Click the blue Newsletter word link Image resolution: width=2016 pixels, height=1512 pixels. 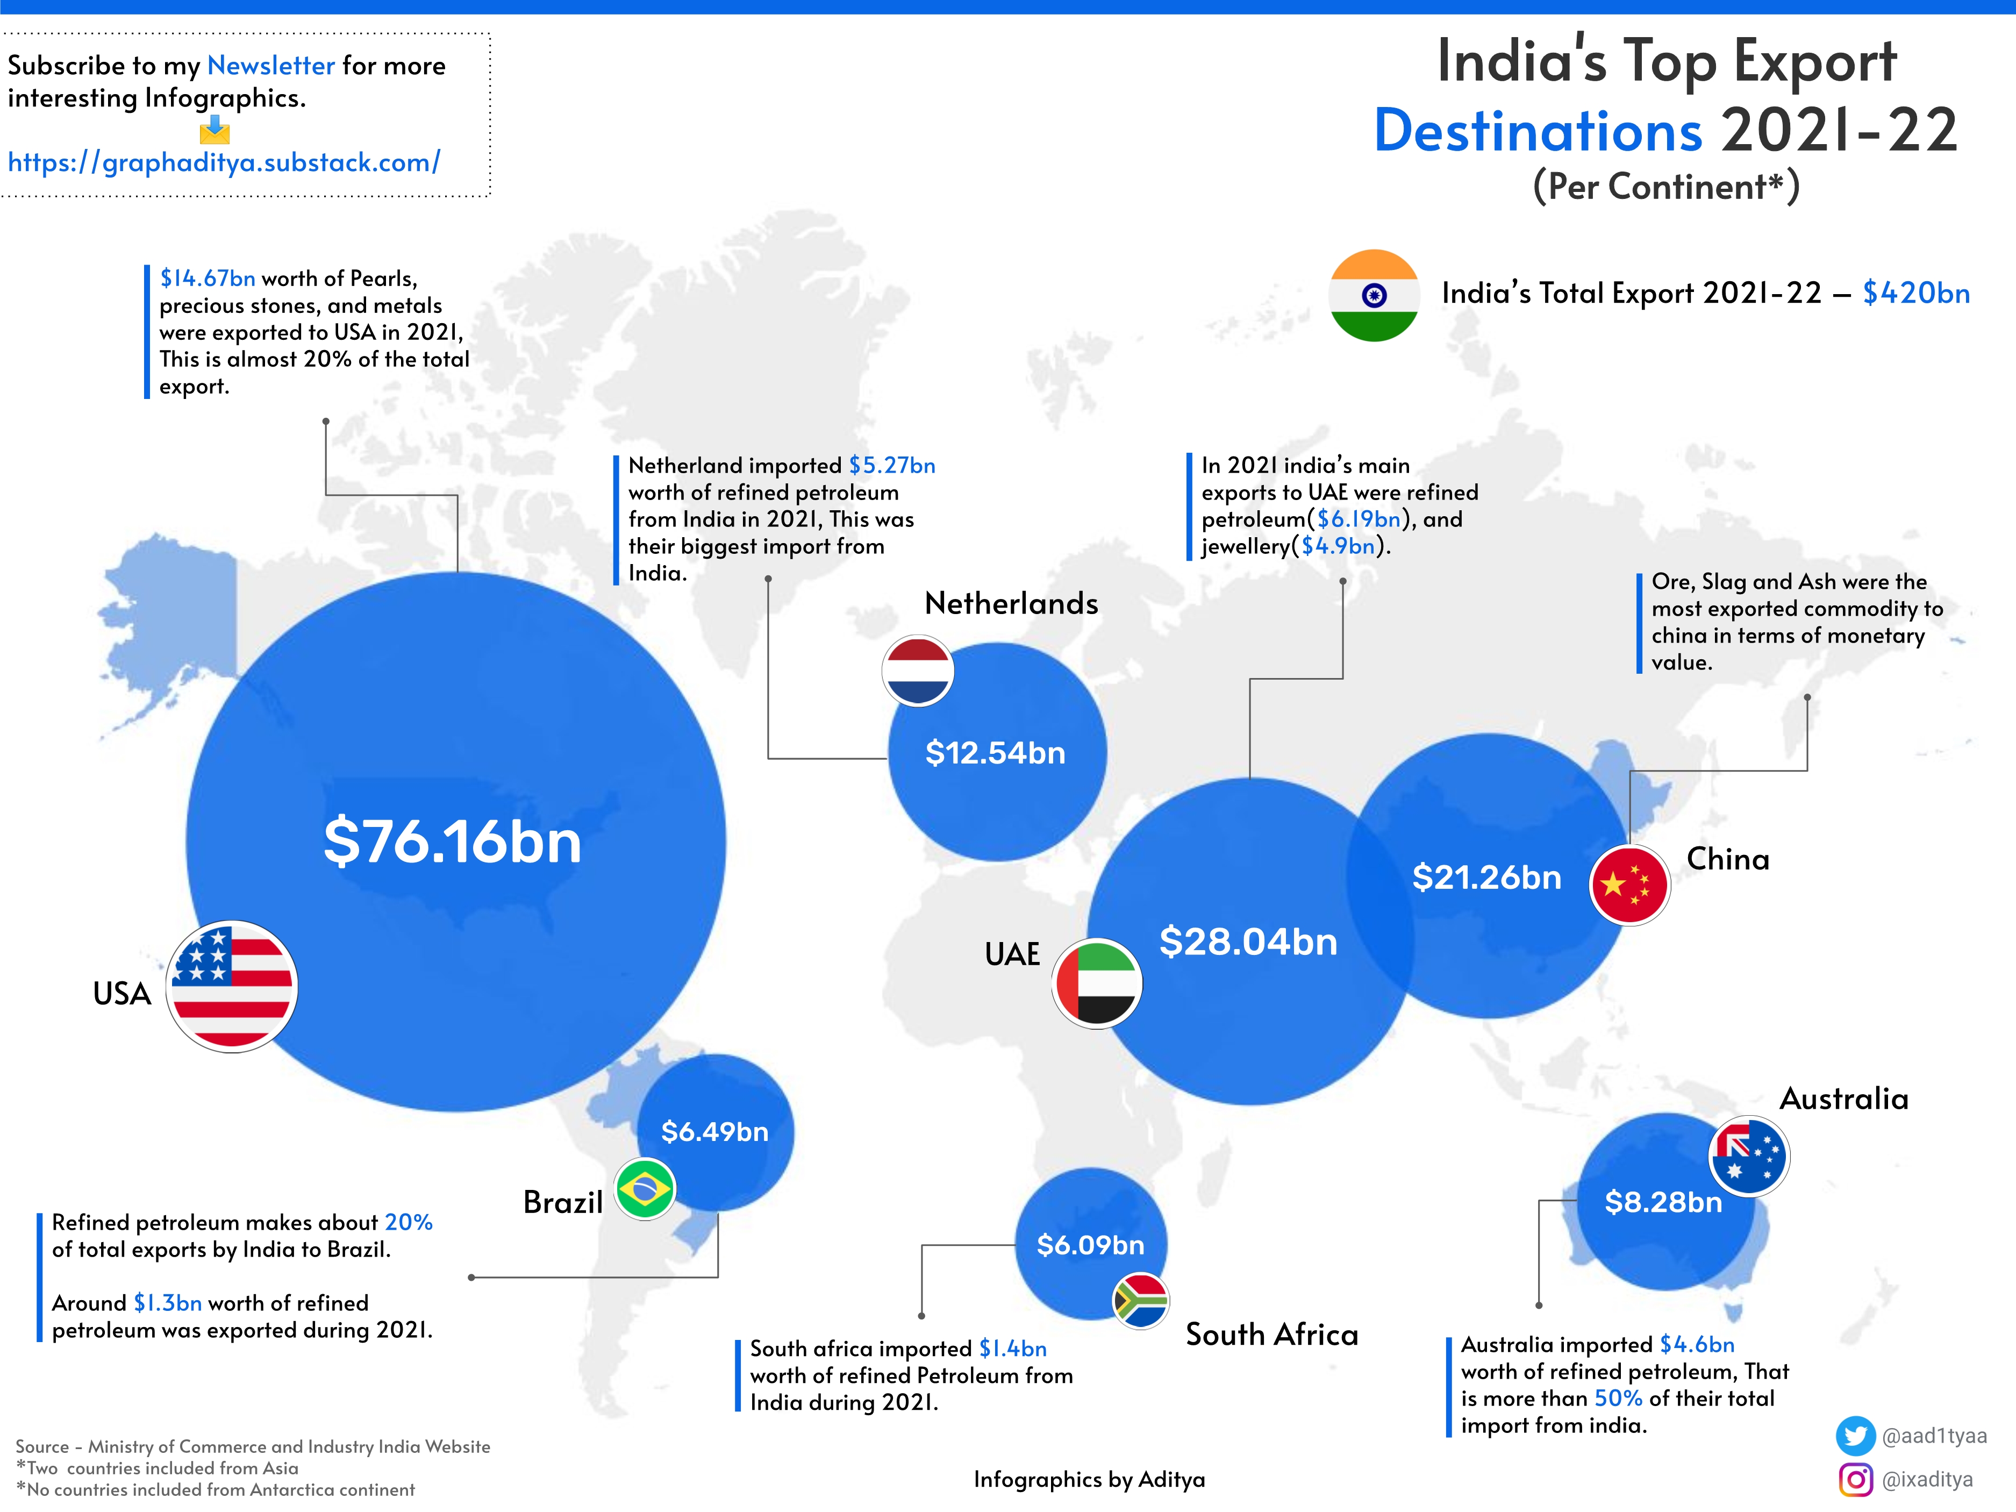point(271,66)
